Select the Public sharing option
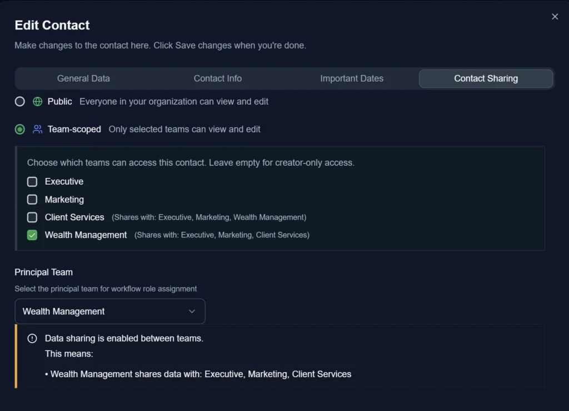 point(19,102)
